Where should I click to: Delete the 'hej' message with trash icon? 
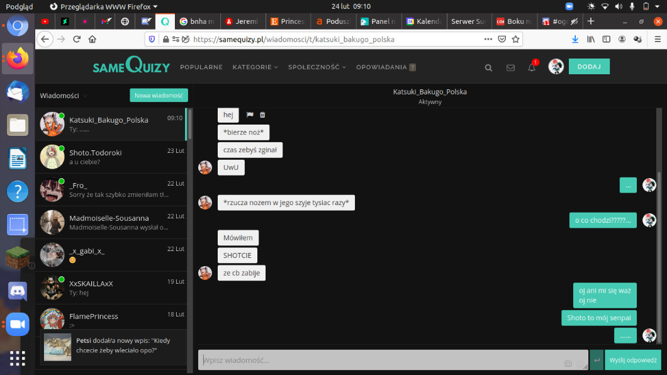click(262, 115)
